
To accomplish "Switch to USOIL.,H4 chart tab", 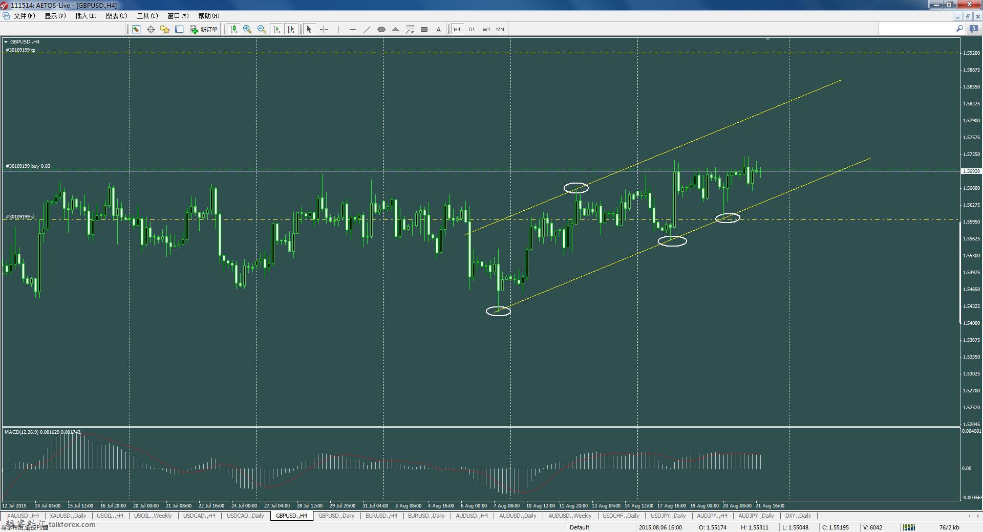I will click(x=110, y=516).
